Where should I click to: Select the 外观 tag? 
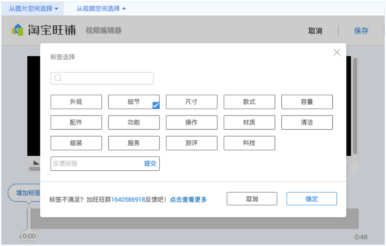pos(76,102)
